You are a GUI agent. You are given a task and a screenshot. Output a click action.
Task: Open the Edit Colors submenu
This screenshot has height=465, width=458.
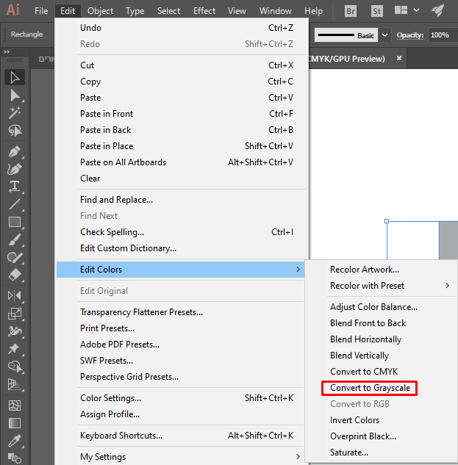180,270
